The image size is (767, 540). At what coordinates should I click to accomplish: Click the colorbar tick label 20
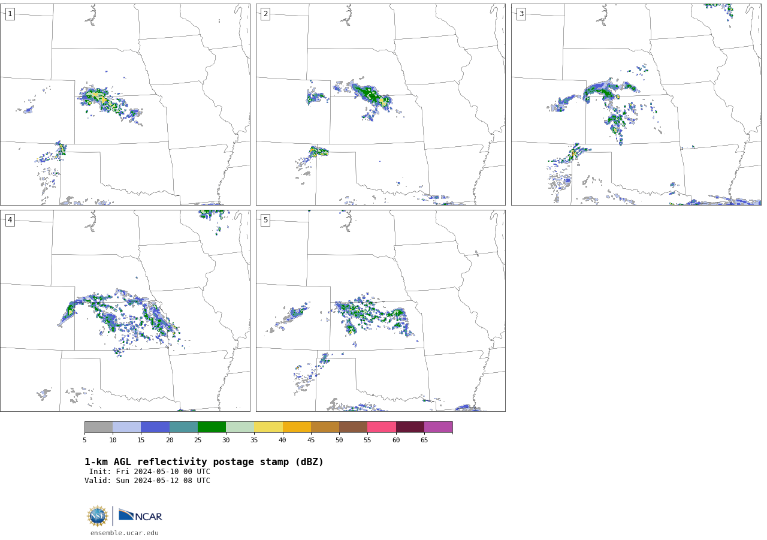(x=170, y=441)
